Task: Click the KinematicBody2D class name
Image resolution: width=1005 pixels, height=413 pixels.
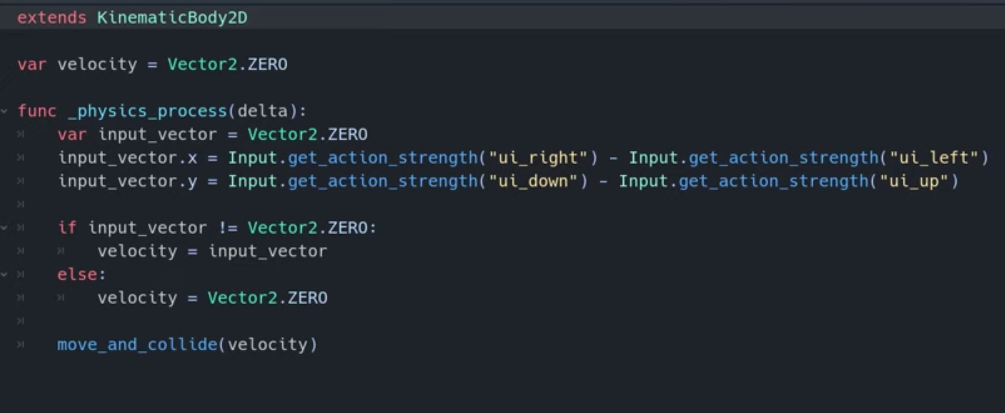Action: (172, 18)
